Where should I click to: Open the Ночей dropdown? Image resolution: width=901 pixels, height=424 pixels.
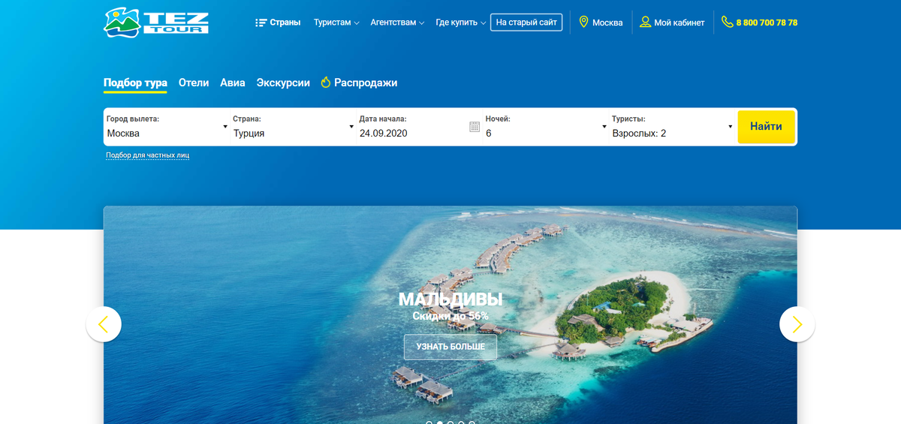tap(545, 127)
